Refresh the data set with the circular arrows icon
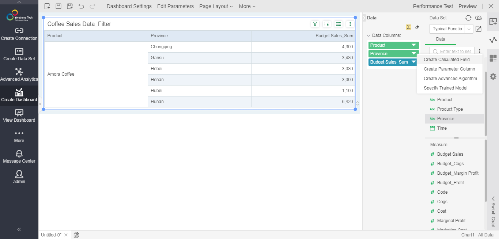Viewport: 499px width, 239px height. (468, 18)
